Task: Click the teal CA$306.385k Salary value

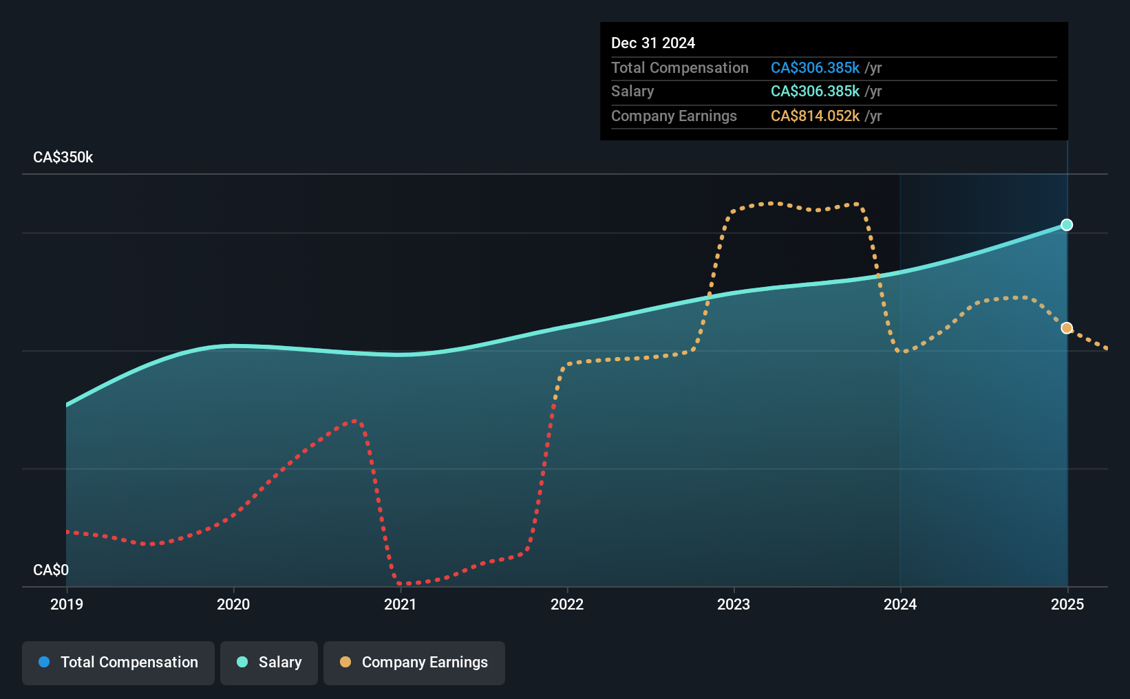Action: 815,91
